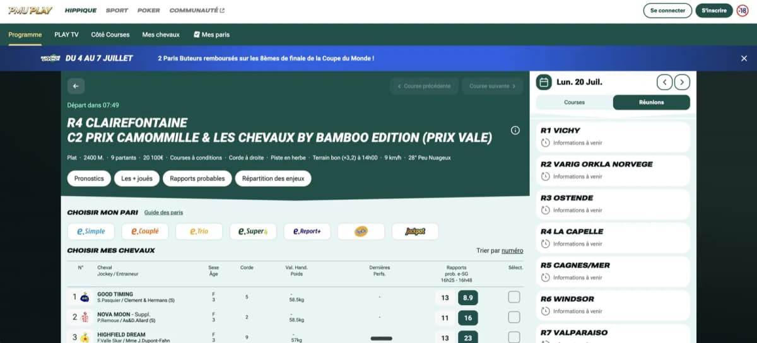Open the R2 VARIG ORKLA NORVEGE meeting
The width and height of the screenshot is (757, 343).
click(x=613, y=170)
